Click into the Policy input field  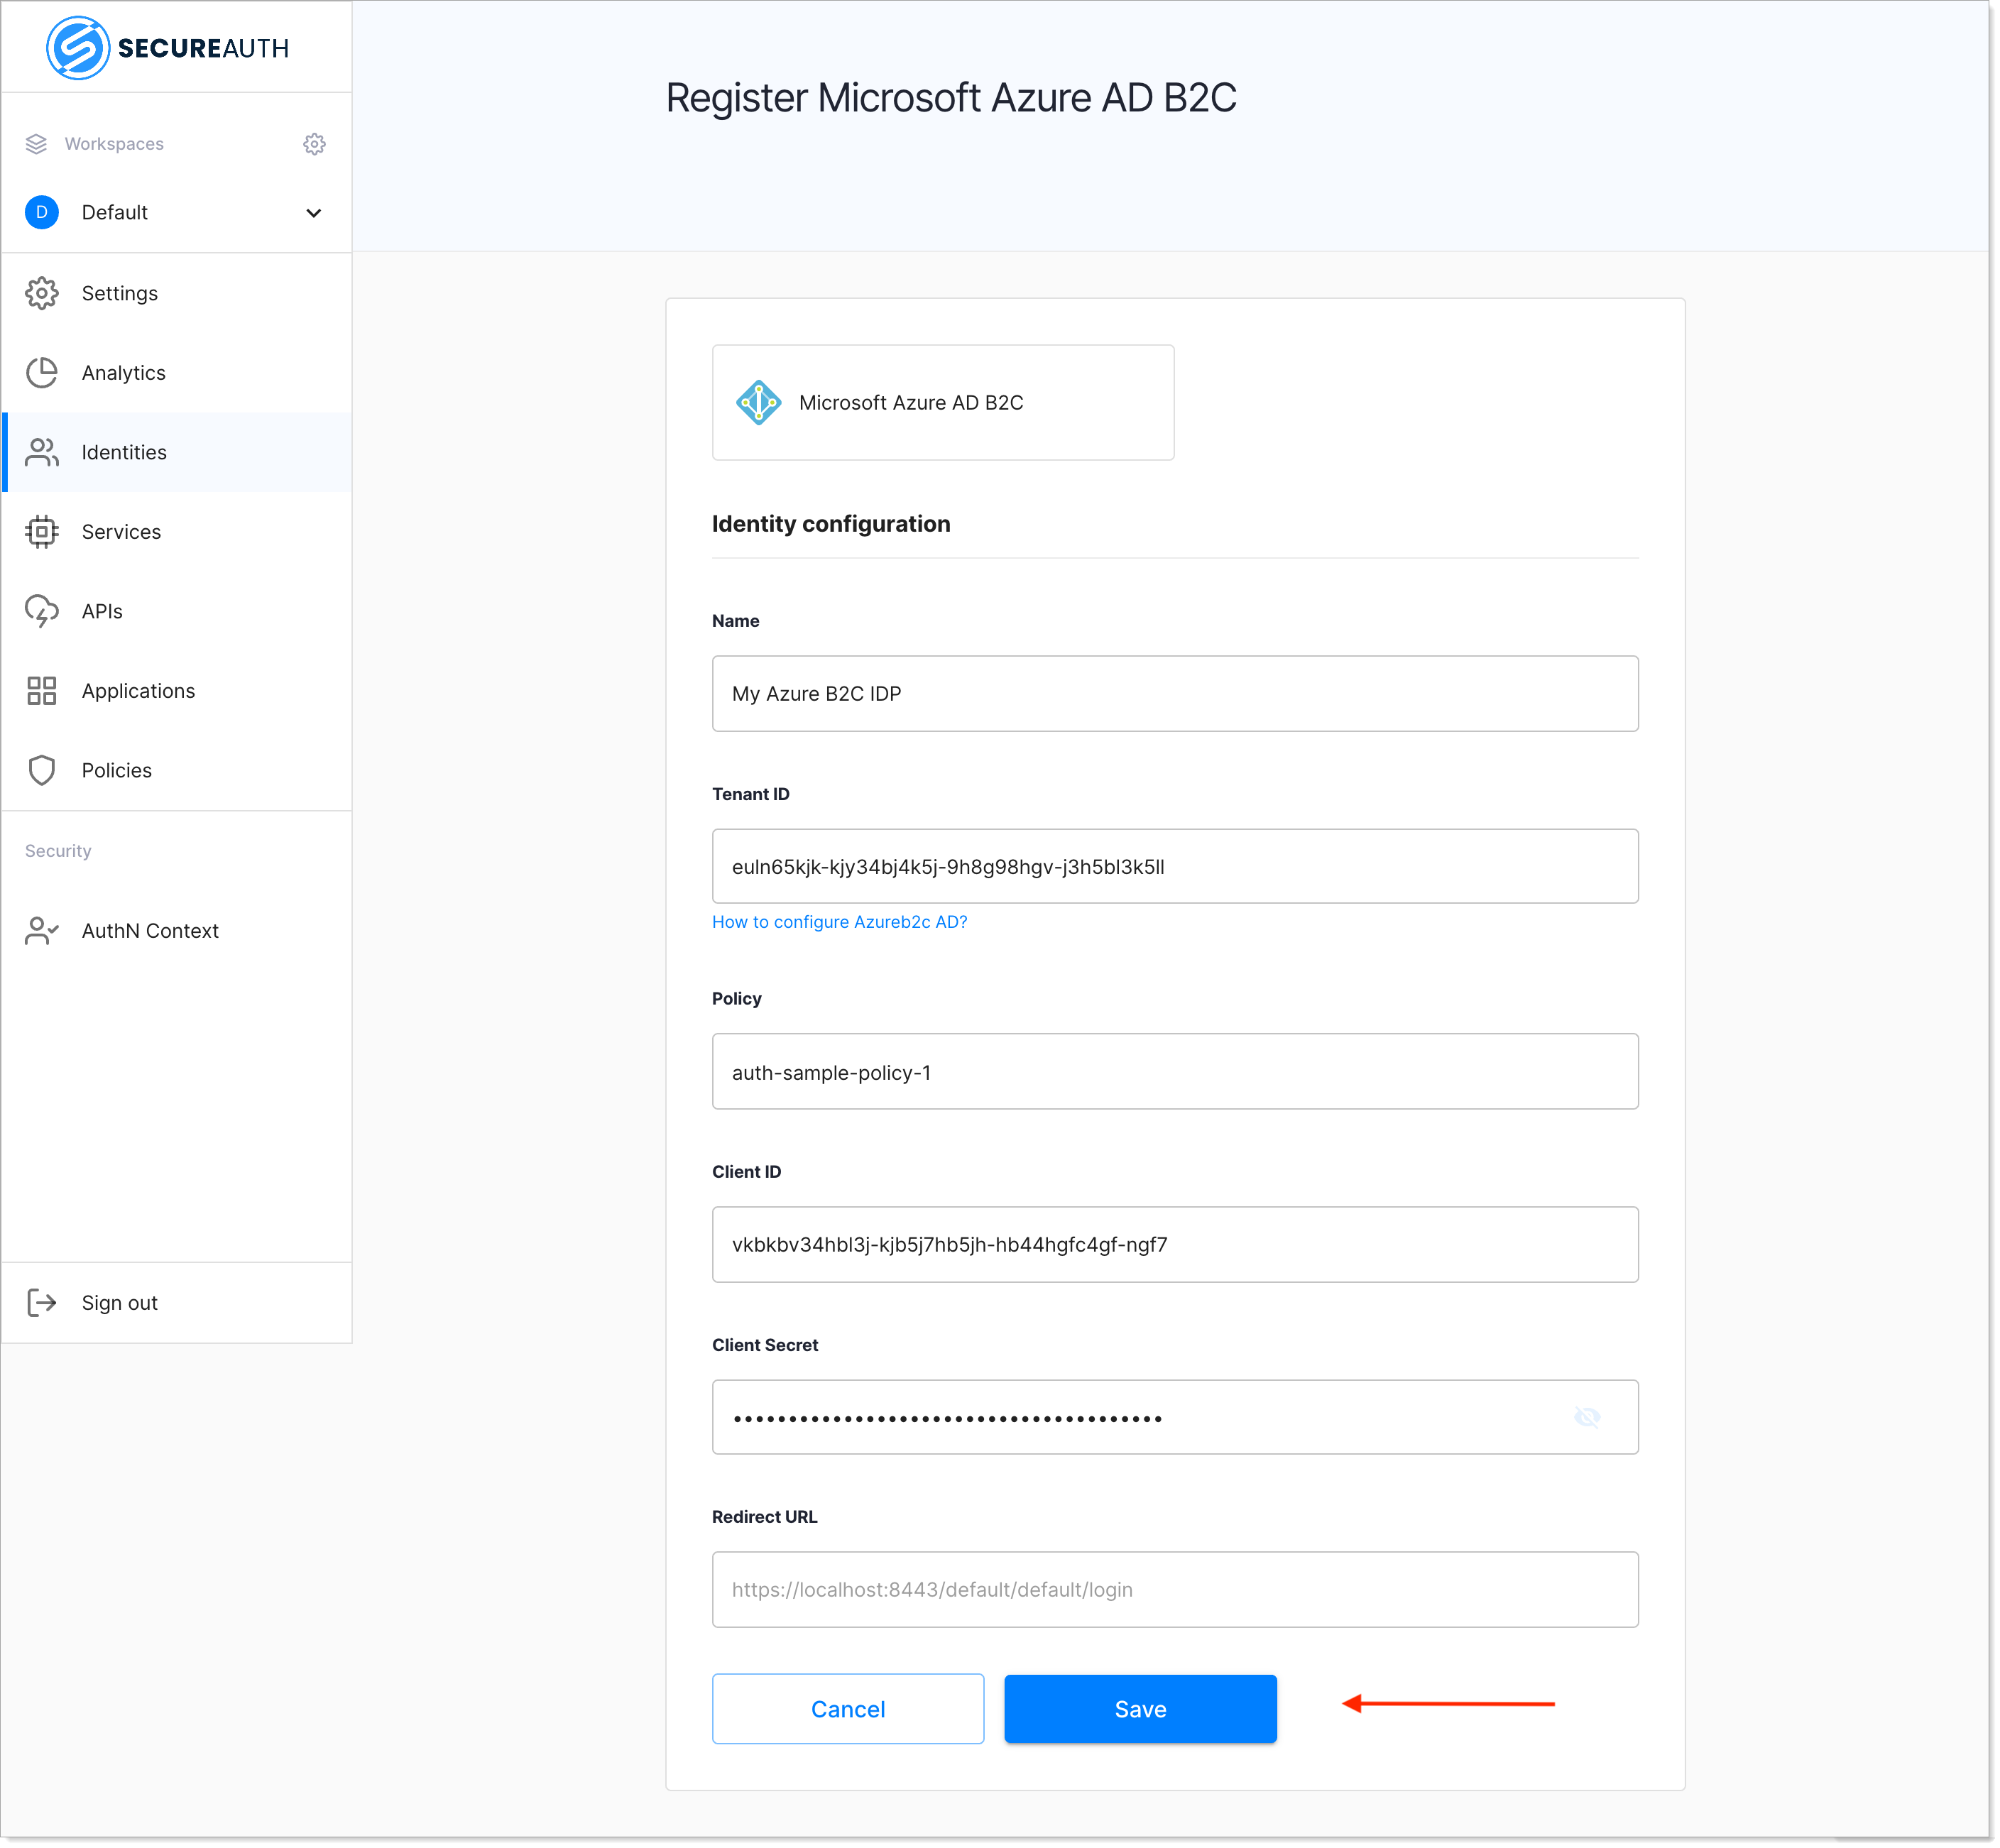click(1175, 1072)
